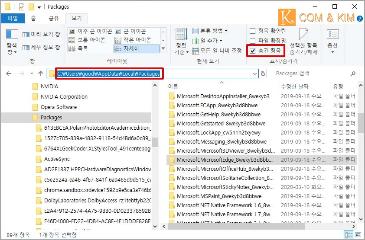Select the 보기 (View) ribbon tab

pos(77,18)
